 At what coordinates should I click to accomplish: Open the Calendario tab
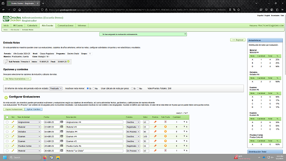(32, 25)
